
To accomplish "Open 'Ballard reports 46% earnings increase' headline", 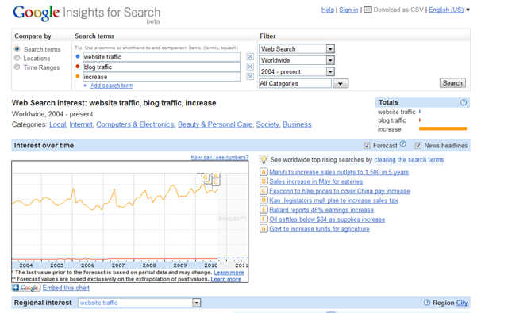I will [321, 210].
